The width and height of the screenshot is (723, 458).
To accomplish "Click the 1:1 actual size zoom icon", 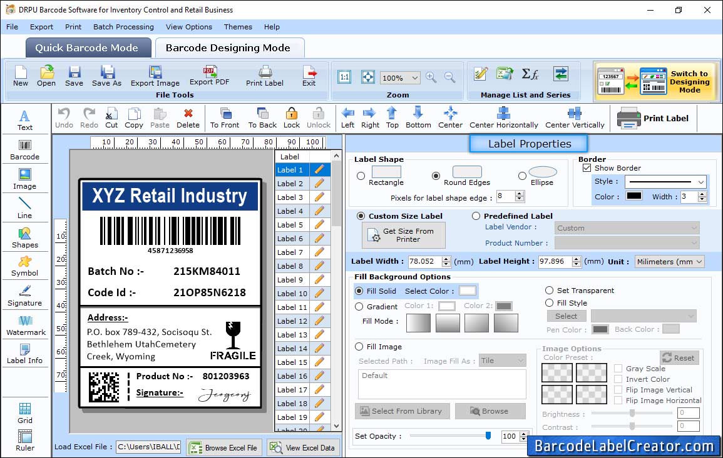I will pos(344,77).
